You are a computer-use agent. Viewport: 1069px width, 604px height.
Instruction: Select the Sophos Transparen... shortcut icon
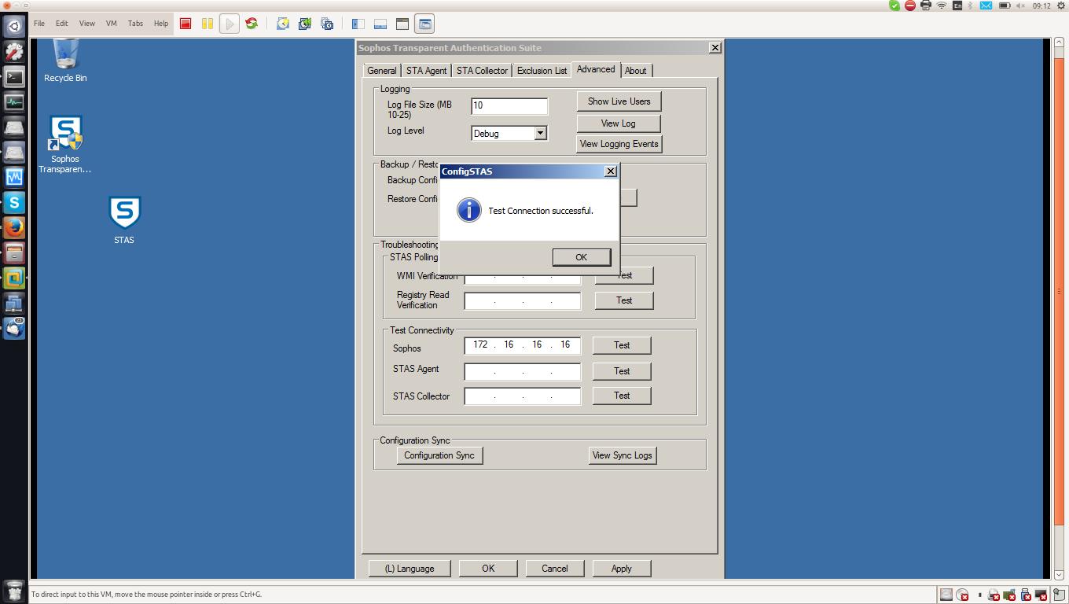[x=65, y=145]
